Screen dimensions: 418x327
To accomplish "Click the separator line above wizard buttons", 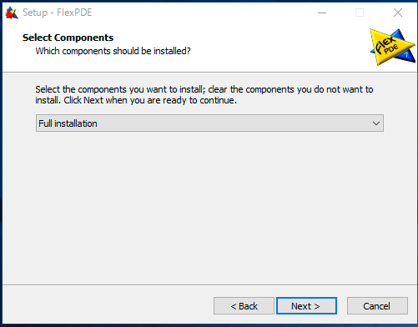I will (x=209, y=284).
